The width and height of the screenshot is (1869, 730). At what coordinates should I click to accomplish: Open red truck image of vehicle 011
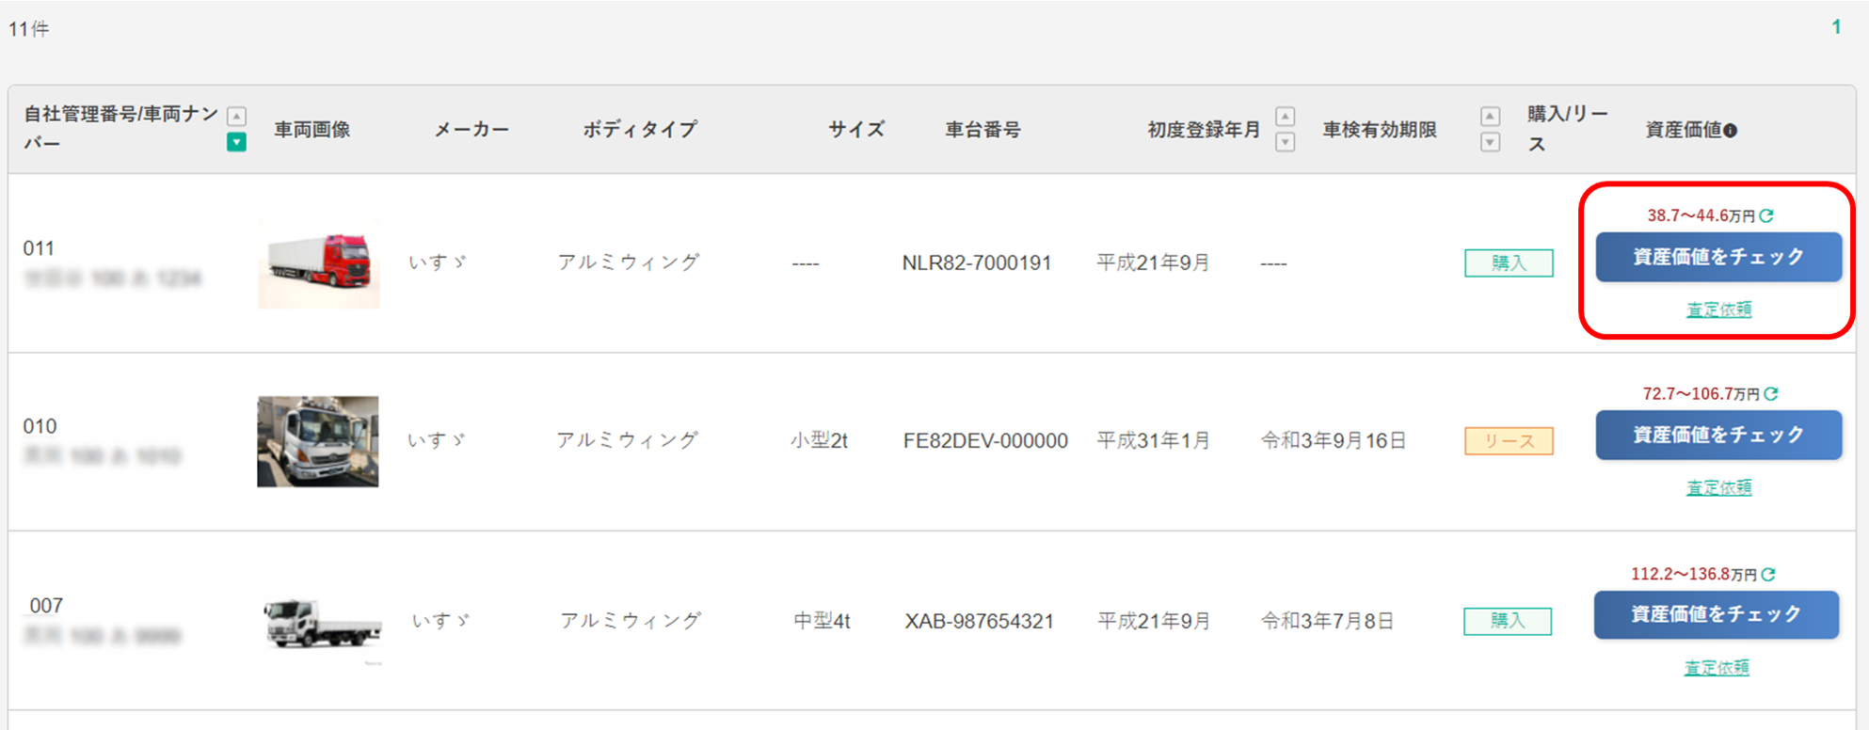pyautogui.click(x=319, y=262)
